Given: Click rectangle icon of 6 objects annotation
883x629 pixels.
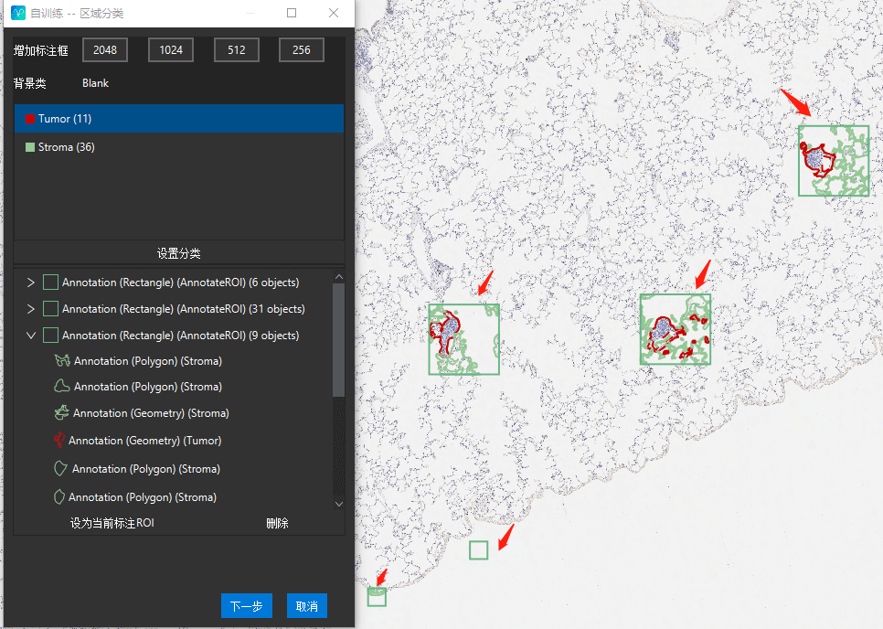Looking at the screenshot, I should click(51, 283).
